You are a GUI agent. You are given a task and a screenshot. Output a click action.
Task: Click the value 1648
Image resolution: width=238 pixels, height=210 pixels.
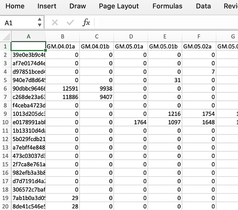(208, 122)
